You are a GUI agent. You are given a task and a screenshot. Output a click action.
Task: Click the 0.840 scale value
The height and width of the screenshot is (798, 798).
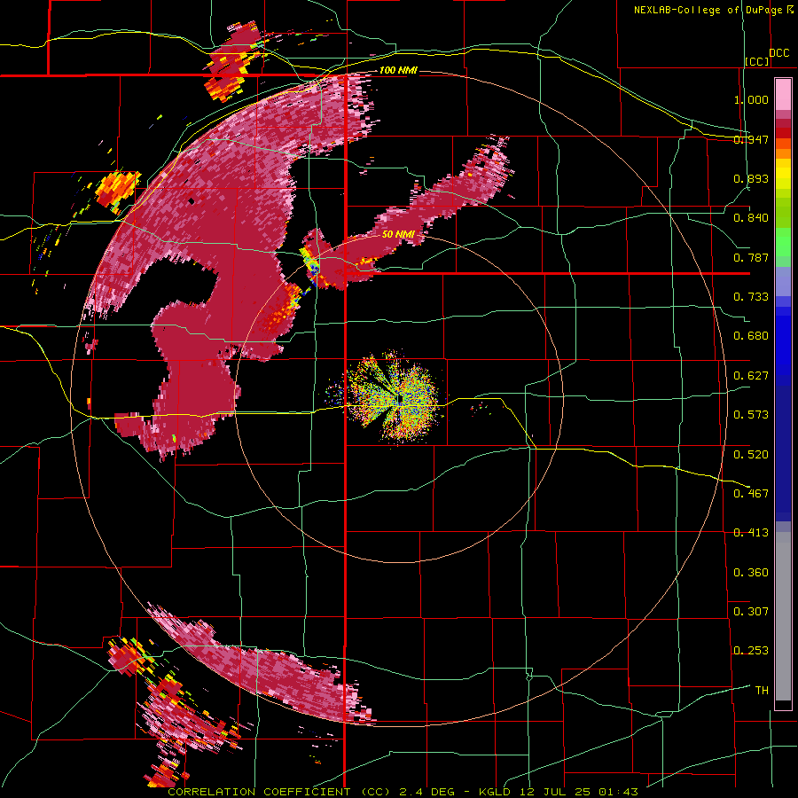click(x=751, y=218)
